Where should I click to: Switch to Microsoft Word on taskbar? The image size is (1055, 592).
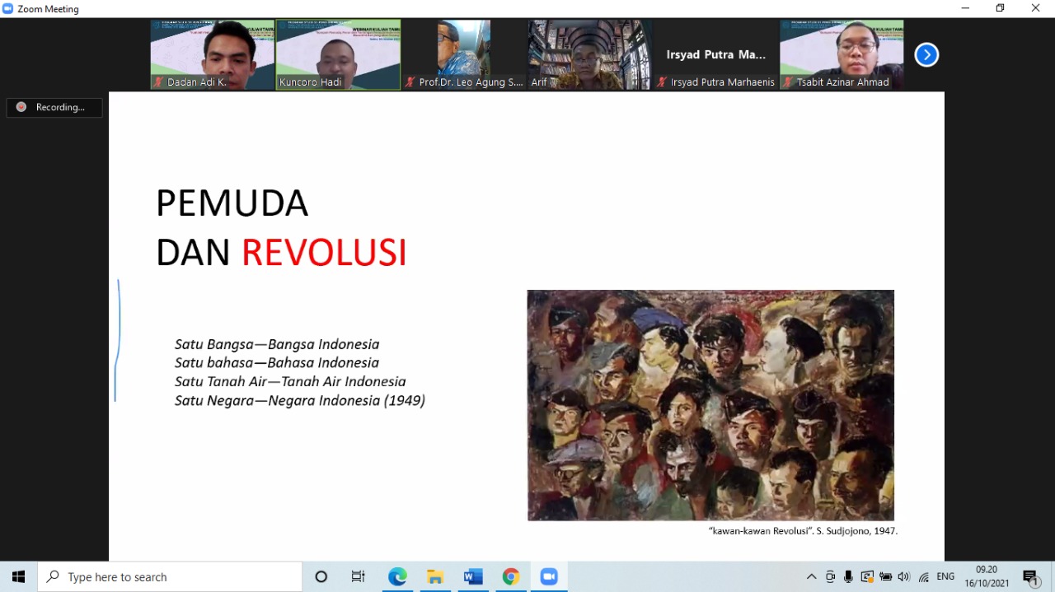coord(473,576)
